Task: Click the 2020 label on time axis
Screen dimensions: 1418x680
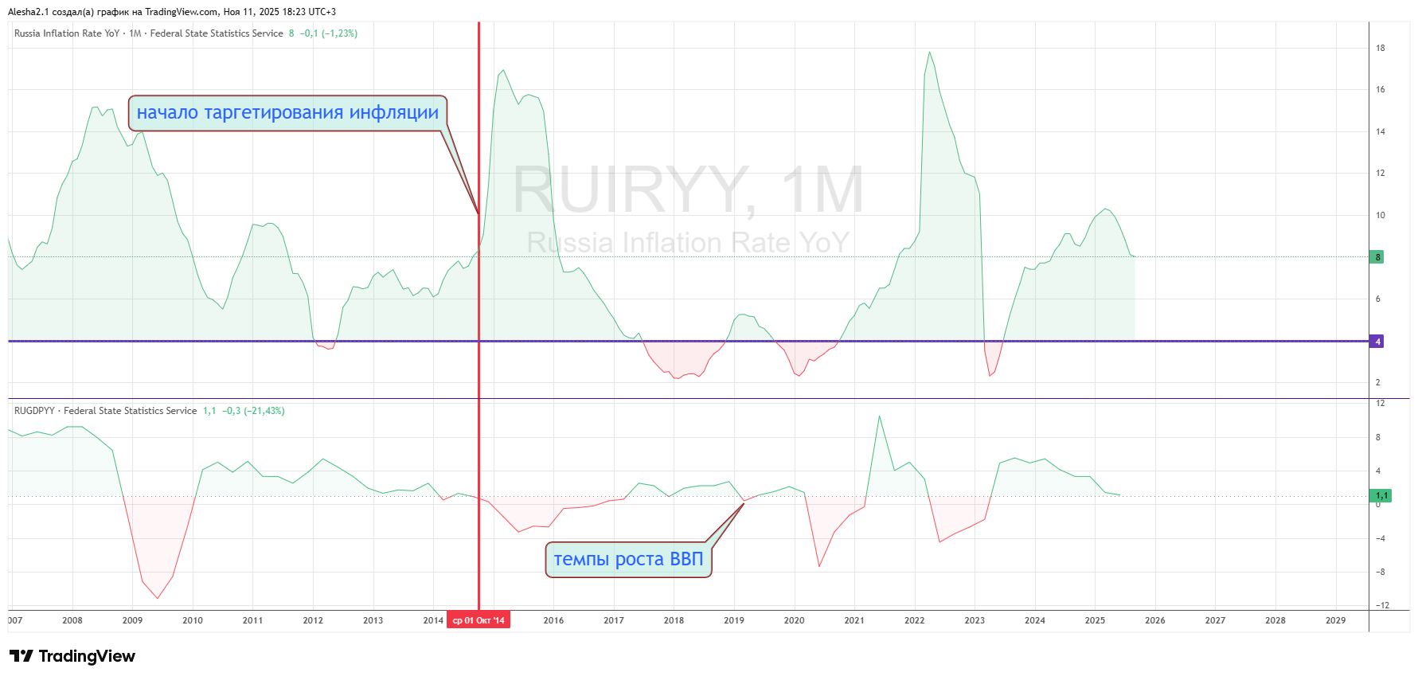Action: 794,620
